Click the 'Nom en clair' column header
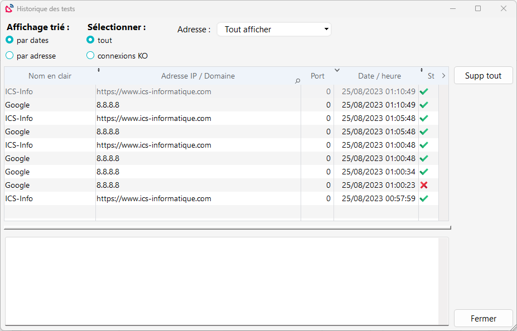Viewport: 517px width, 331px height. click(x=50, y=76)
